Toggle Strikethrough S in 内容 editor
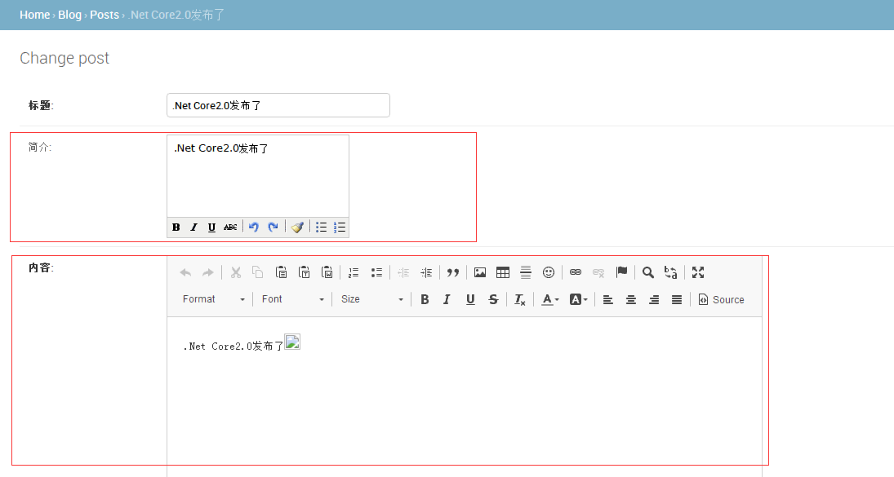This screenshot has width=894, height=477. pos(493,299)
